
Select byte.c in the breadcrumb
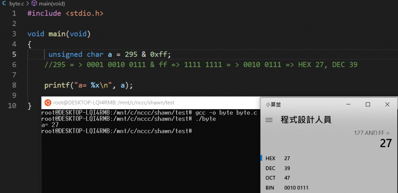(x=17, y=4)
